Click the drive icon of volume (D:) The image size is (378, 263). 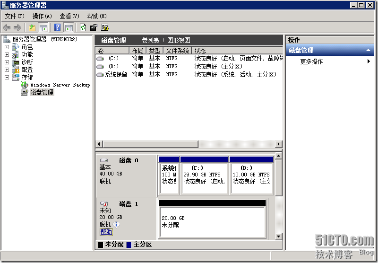(100, 66)
